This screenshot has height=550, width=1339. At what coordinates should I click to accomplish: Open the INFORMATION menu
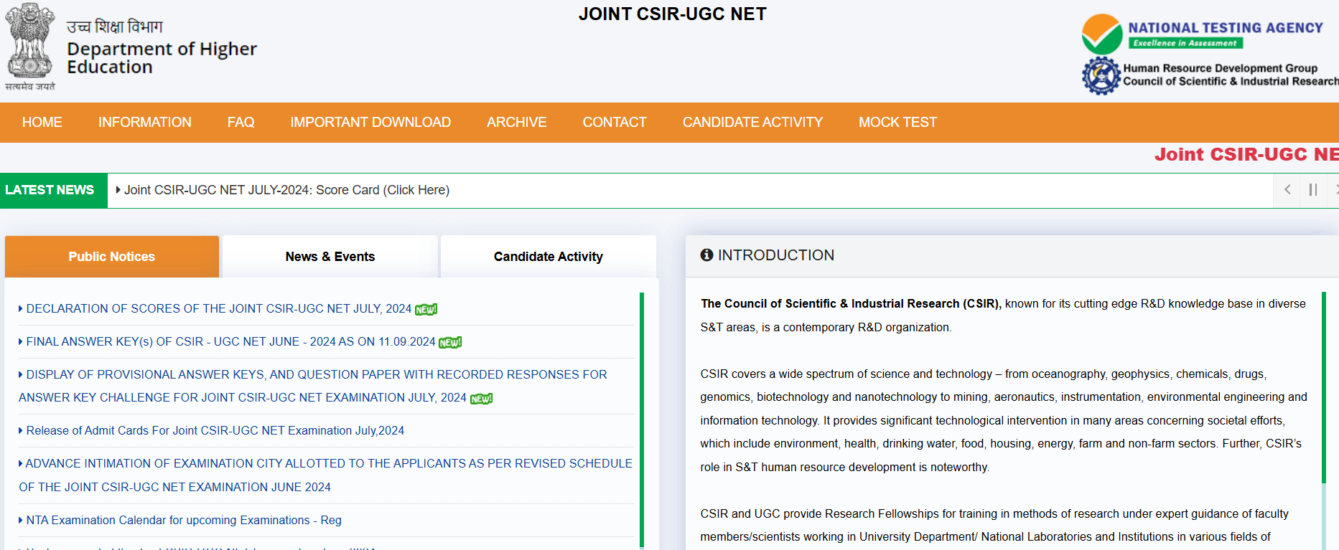point(145,123)
